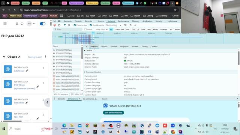Open the Response tab
240x135 pixels.
tap(124, 46)
